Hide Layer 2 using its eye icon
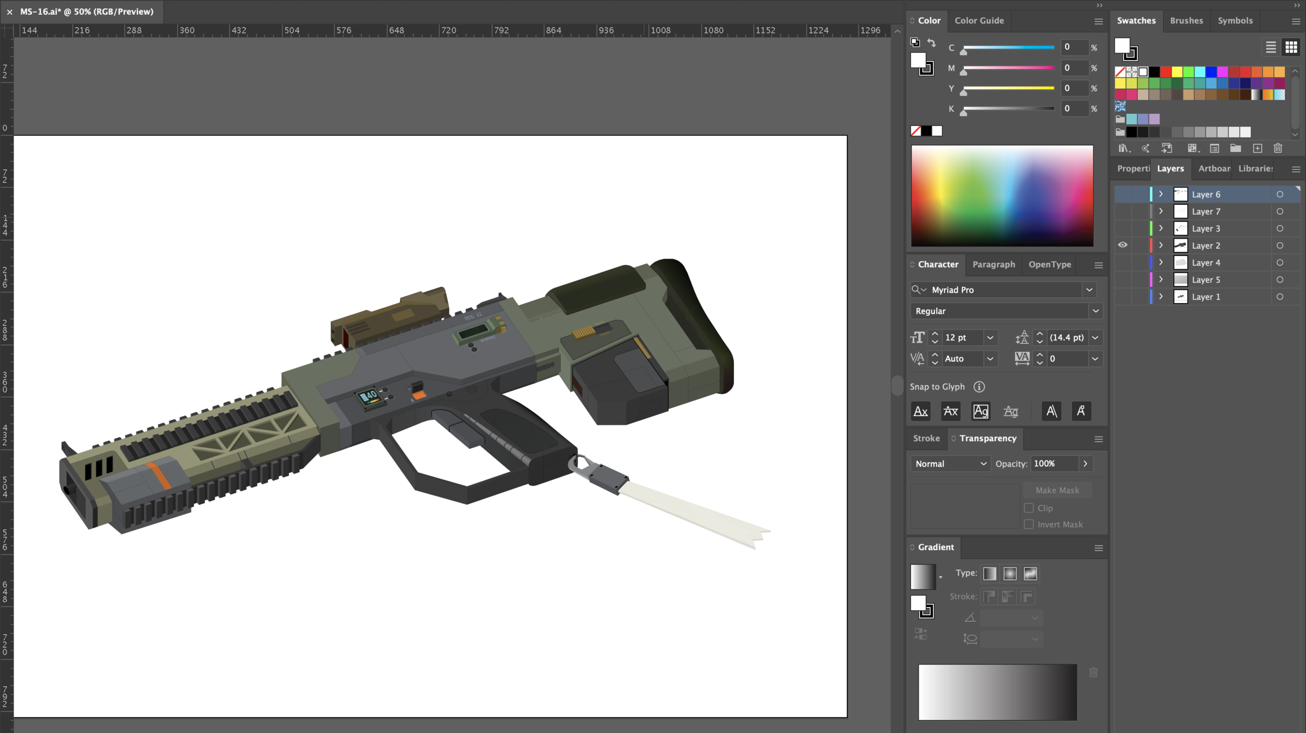The width and height of the screenshot is (1306, 733). 1123,245
